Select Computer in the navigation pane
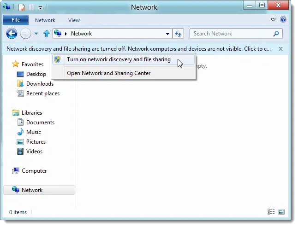 (x=34, y=171)
